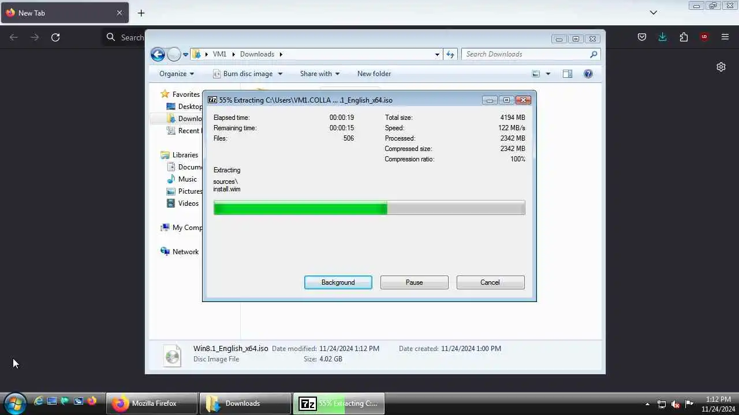The image size is (739, 415).
Task: Click the 7z icon in the extraction dialog title
Action: tap(212, 100)
